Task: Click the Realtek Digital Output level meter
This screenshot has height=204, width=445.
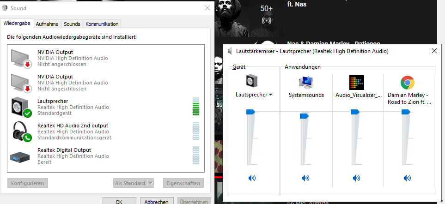Action: tap(196, 155)
